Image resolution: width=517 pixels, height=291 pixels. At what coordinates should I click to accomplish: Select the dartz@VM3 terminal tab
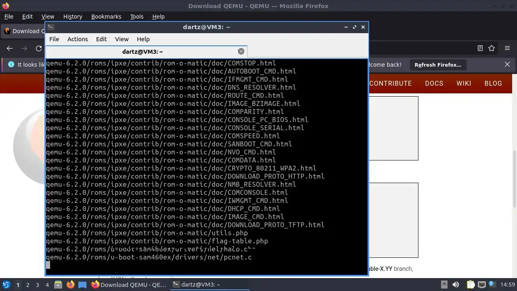(x=146, y=52)
